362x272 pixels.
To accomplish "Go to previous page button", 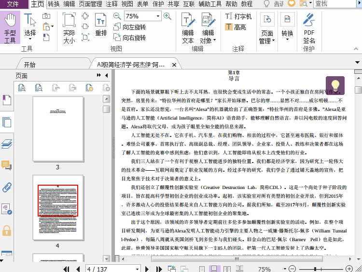I will pos(78,269).
